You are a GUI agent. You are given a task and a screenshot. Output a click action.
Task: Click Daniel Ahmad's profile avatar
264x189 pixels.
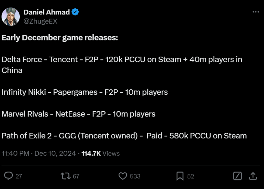pyautogui.click(x=11, y=17)
